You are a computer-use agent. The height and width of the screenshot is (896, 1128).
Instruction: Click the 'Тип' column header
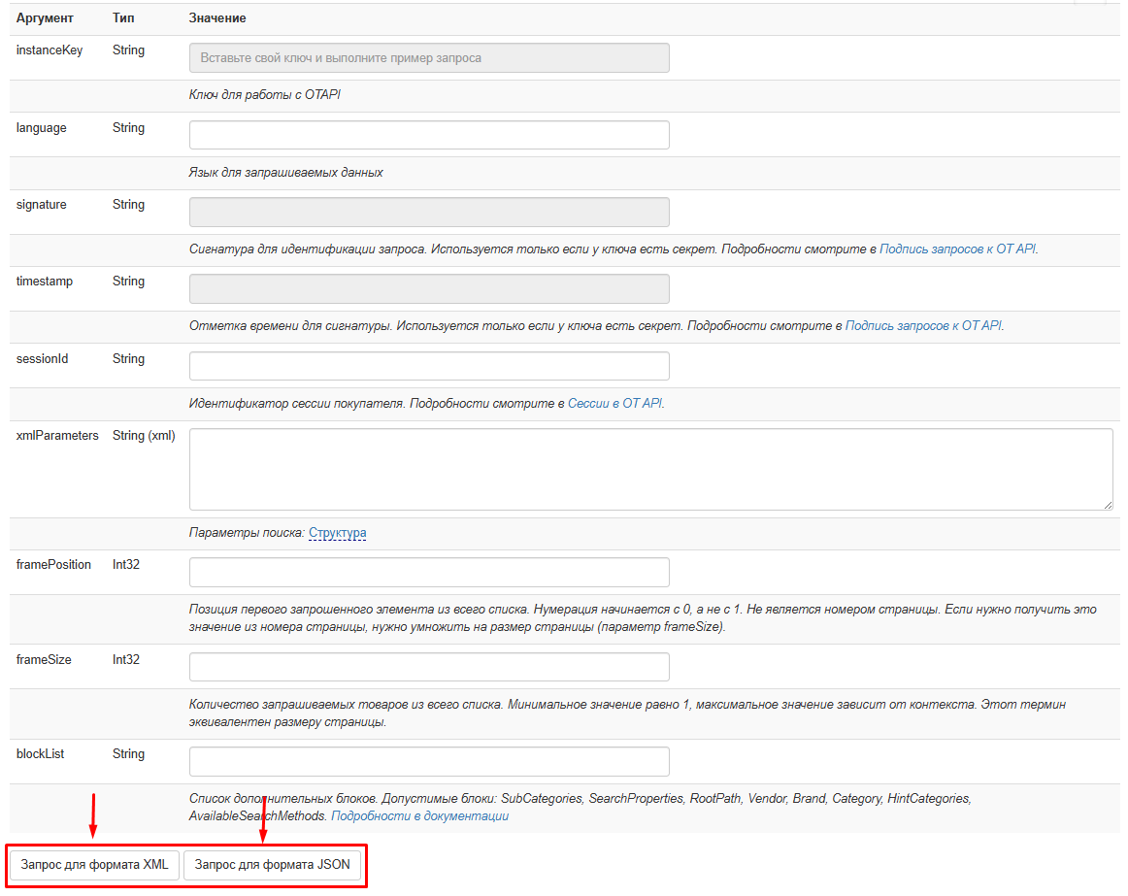click(123, 18)
